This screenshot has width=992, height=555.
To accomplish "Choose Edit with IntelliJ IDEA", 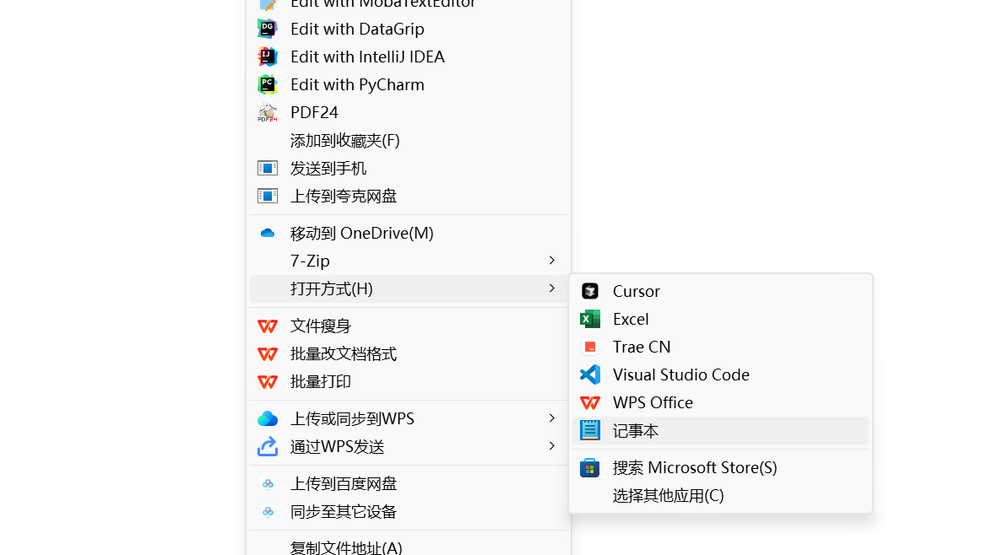I will pyautogui.click(x=408, y=57).
